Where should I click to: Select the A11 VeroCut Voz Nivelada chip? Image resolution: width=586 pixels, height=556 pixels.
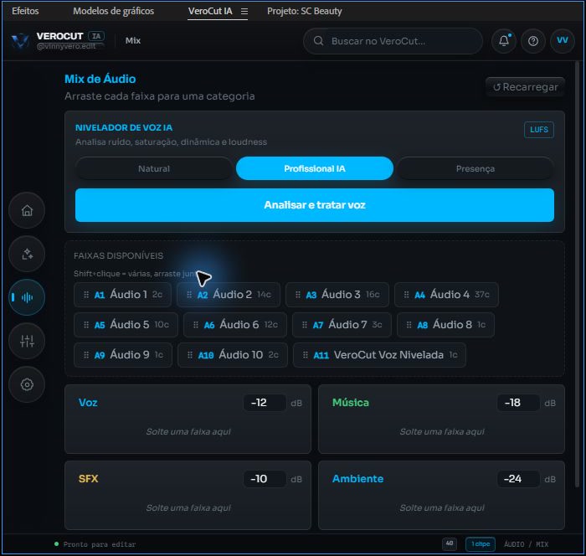click(379, 355)
